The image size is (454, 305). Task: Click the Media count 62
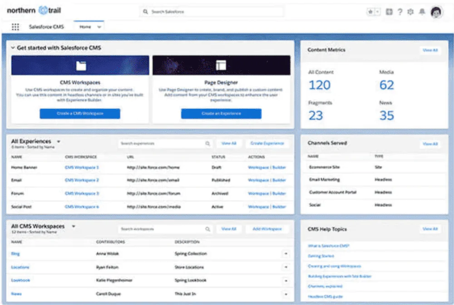[x=386, y=85]
